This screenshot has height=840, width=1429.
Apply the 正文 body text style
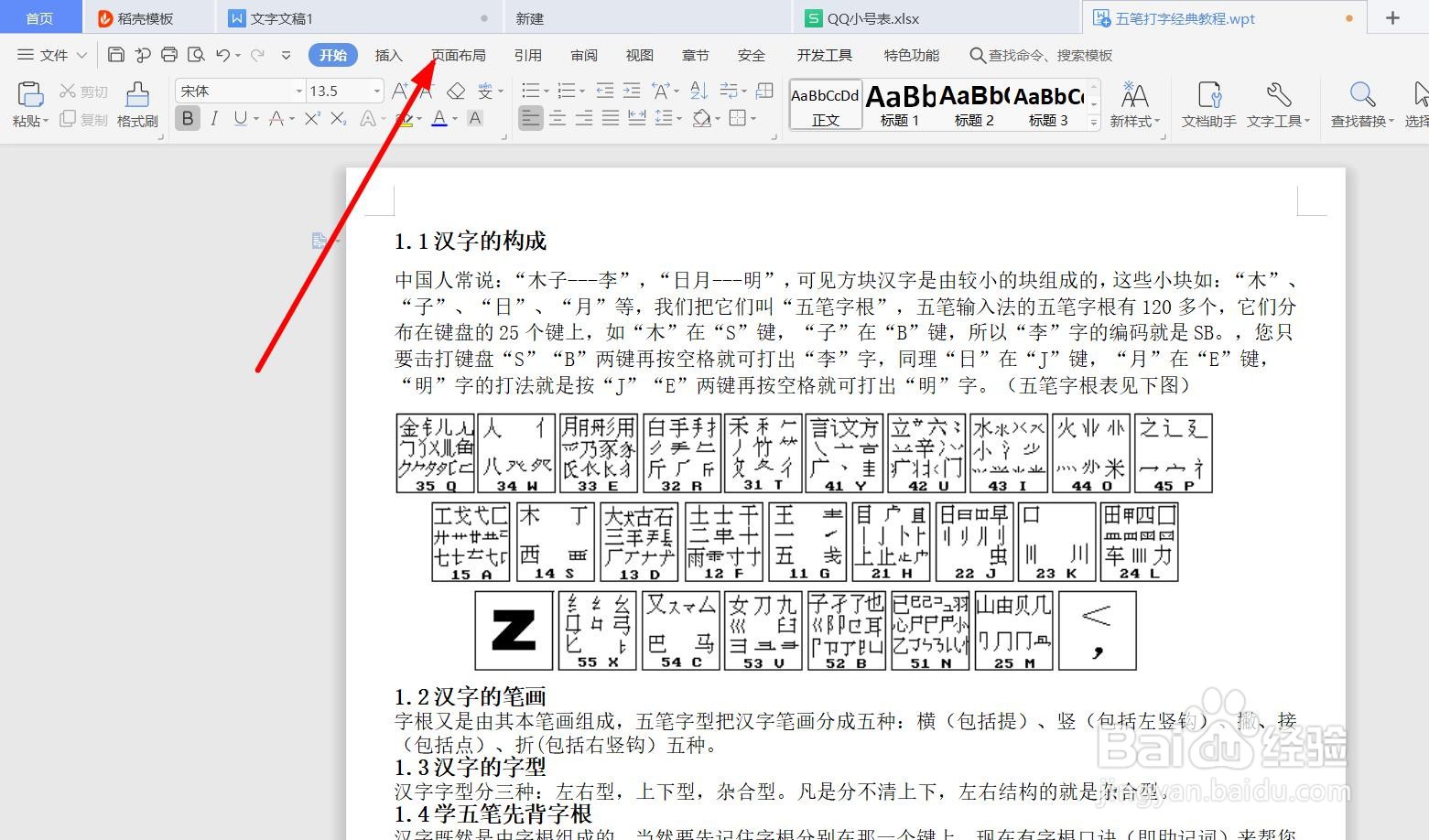click(x=823, y=103)
